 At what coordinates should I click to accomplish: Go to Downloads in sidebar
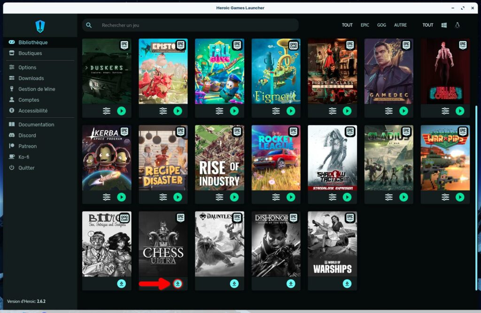pyautogui.click(x=31, y=78)
